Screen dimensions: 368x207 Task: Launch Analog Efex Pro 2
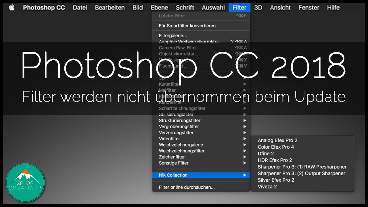coord(303,140)
